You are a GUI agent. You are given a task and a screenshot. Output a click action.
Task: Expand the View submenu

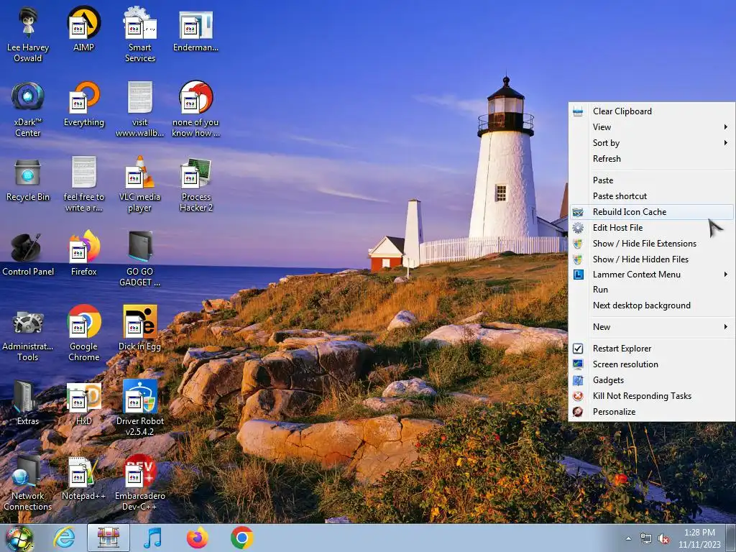tap(652, 127)
